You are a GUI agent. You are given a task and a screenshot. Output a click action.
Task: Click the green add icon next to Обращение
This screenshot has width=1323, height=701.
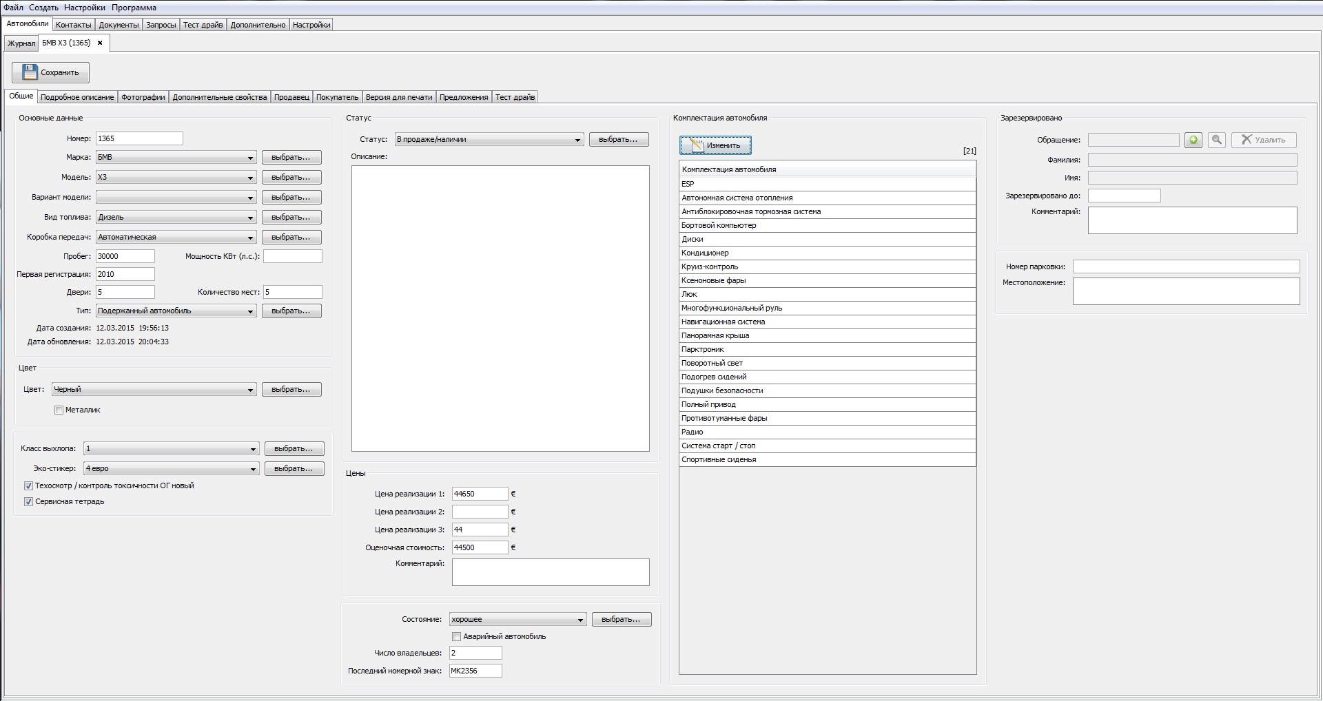point(1193,140)
